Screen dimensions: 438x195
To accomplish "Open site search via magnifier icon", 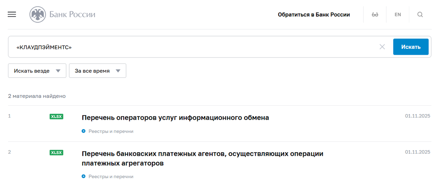I will (420, 15).
